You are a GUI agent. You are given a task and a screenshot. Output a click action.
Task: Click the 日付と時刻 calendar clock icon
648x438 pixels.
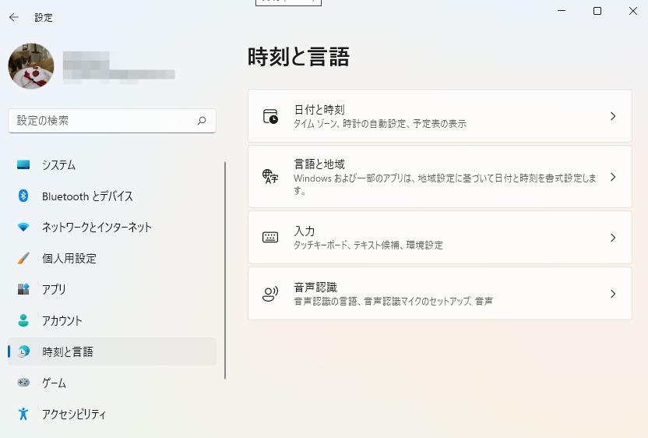270,116
